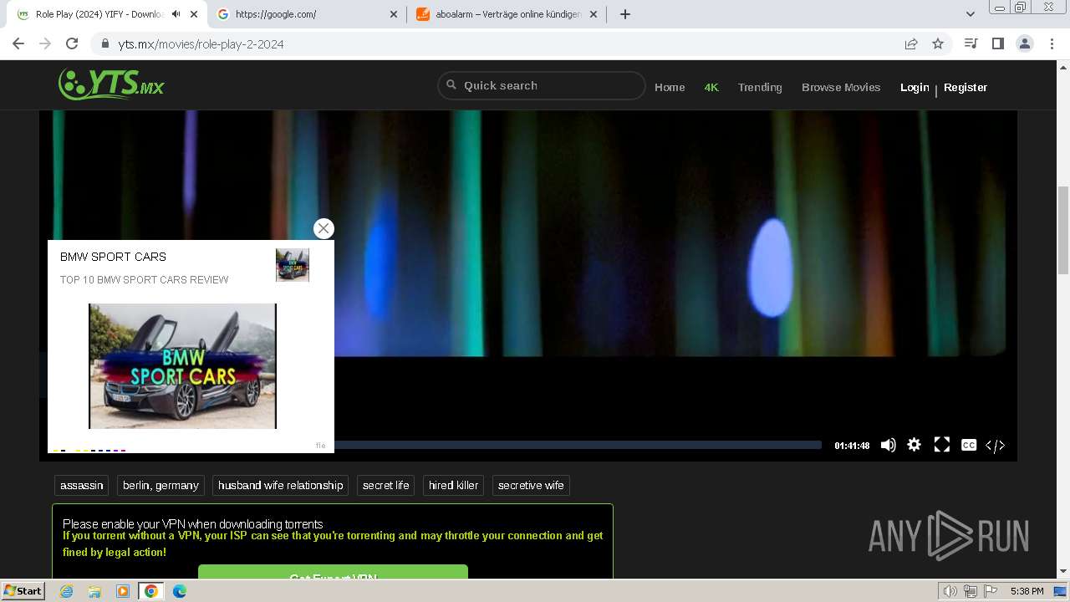
Task: Click the taskbar clock showing 5:38 PM
Action: tap(1027, 591)
